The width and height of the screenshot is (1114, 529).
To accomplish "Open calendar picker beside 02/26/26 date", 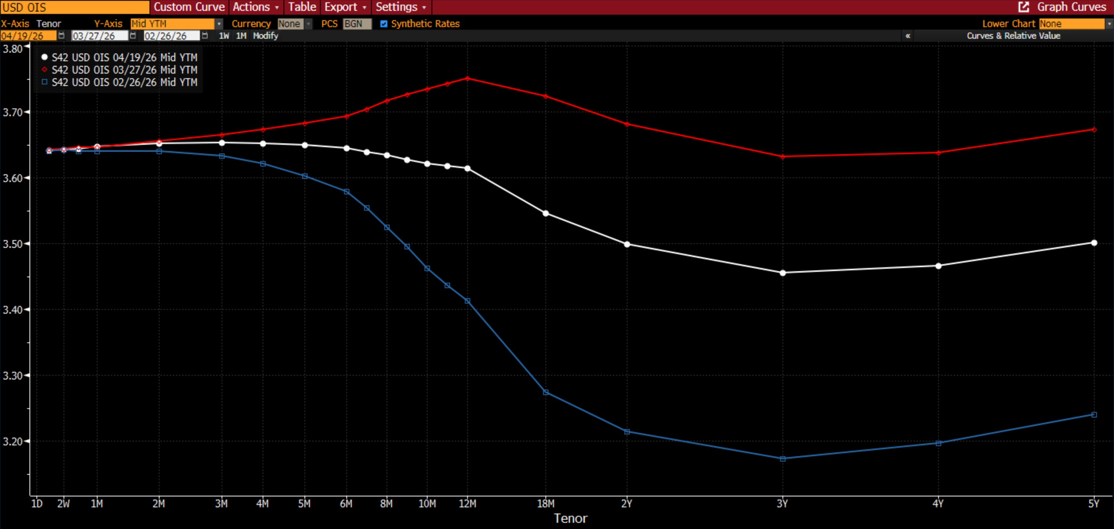I will (205, 36).
